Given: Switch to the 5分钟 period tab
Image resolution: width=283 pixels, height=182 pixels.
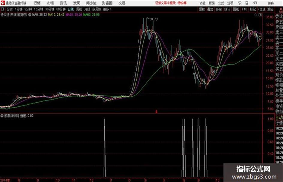Looking at the screenshot, I should coord(28,9).
